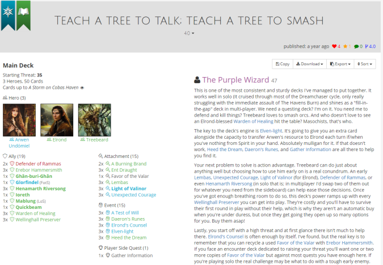383x265 pixels.
Task: Click the red shield icon beside Defender of Rammas
Action: tap(12, 164)
